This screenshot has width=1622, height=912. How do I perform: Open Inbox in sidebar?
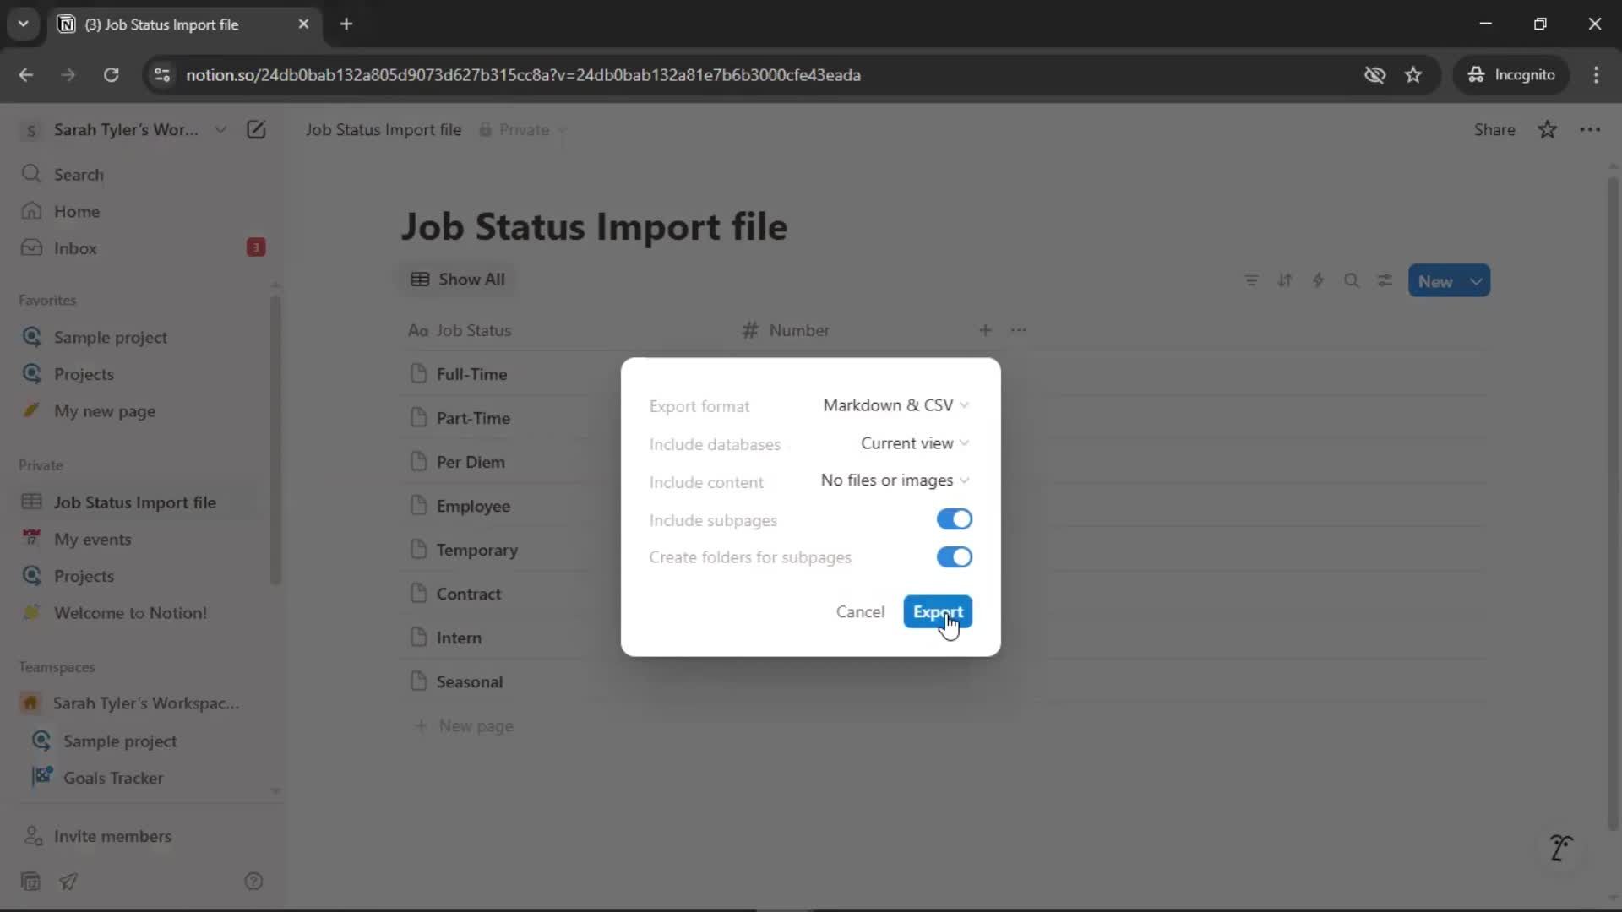74,248
